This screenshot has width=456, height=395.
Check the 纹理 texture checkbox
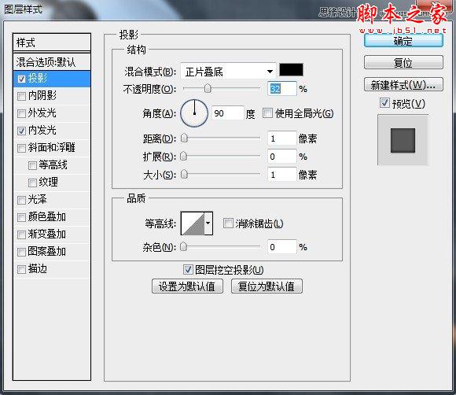click(x=32, y=183)
